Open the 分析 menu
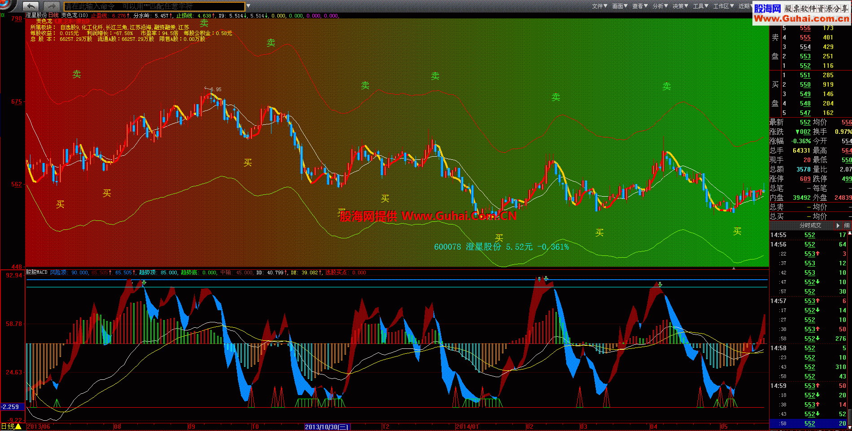Screen dimensions: 852x431 [x=660, y=6]
